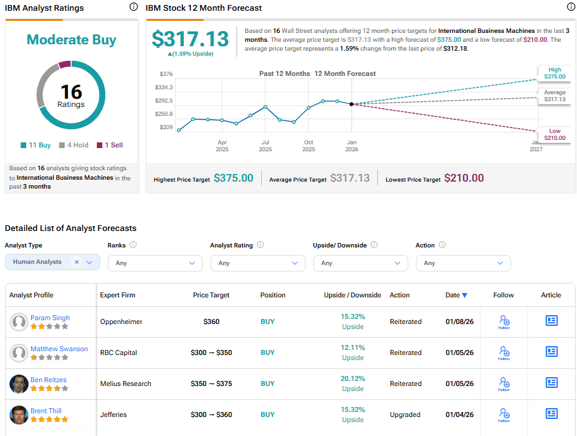The image size is (577, 436).
Task: Open the Action filter dropdown
Action: point(463,263)
